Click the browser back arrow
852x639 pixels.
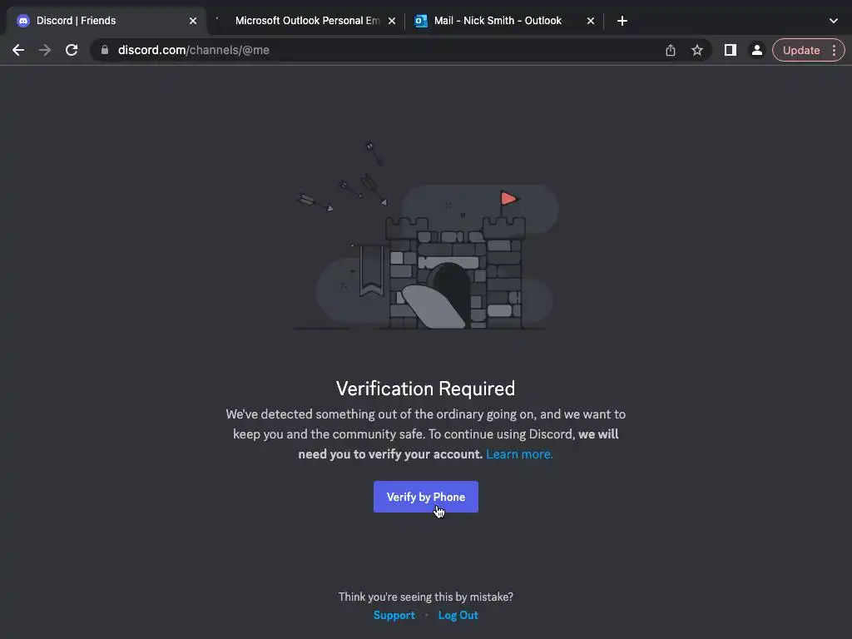coord(18,50)
